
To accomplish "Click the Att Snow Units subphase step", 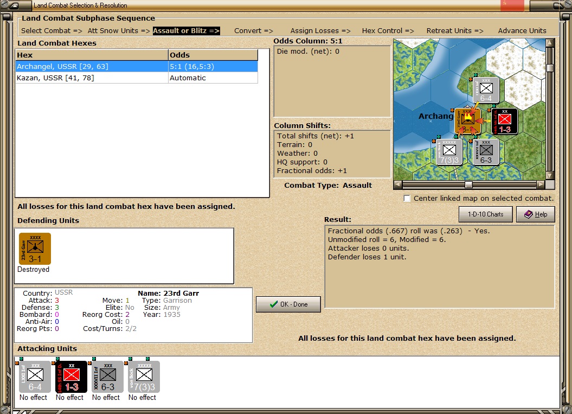I will click(119, 31).
